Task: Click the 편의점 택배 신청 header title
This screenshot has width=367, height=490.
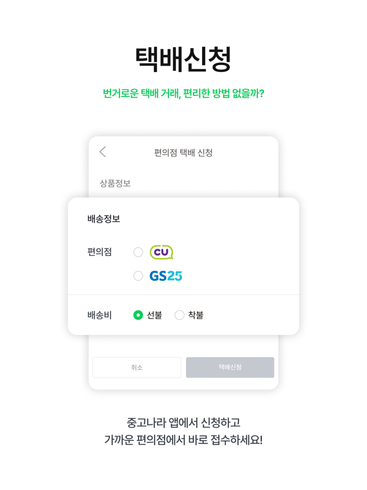Action: (x=183, y=152)
